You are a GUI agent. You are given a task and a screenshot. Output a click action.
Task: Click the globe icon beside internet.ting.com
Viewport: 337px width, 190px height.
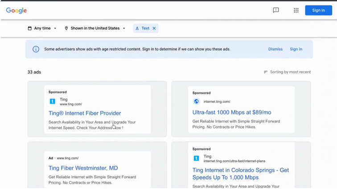click(x=196, y=101)
